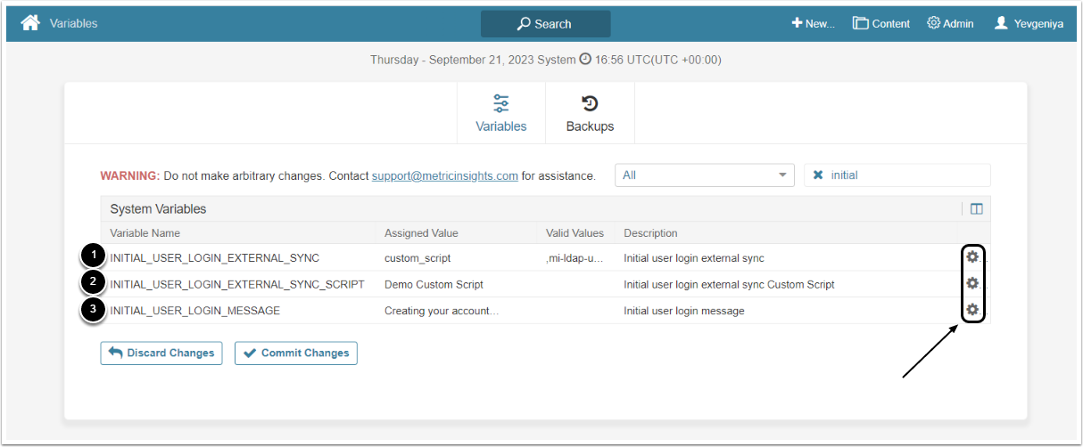Click the Commit Changes button
This screenshot has height=447, width=1083.
click(x=295, y=354)
